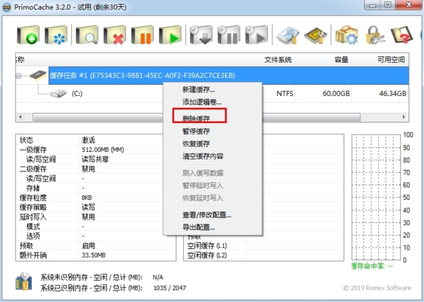The image size is (424, 302).
Task: Select 恢复缓存 in the context menu
Action: pyautogui.click(x=196, y=143)
